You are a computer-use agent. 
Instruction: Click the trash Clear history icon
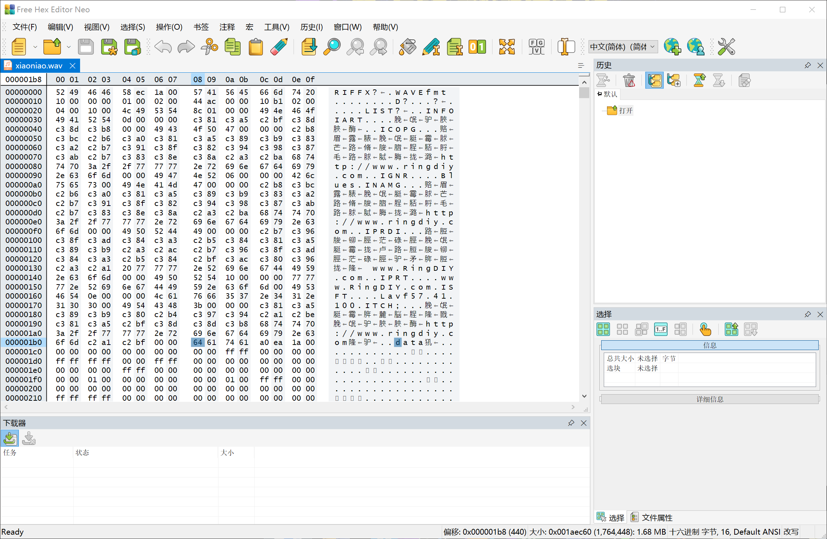coord(629,80)
